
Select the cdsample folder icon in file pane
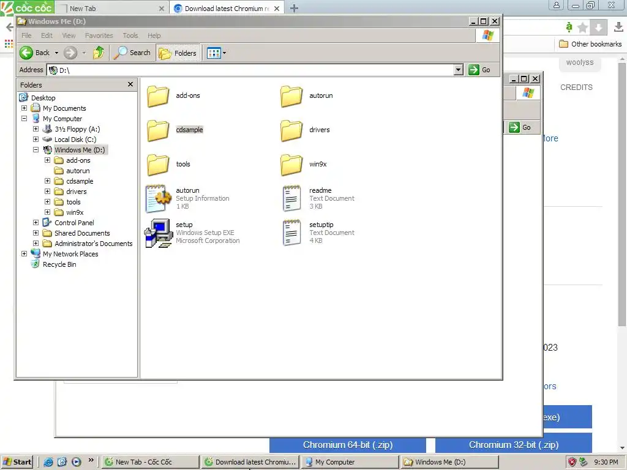(158, 130)
